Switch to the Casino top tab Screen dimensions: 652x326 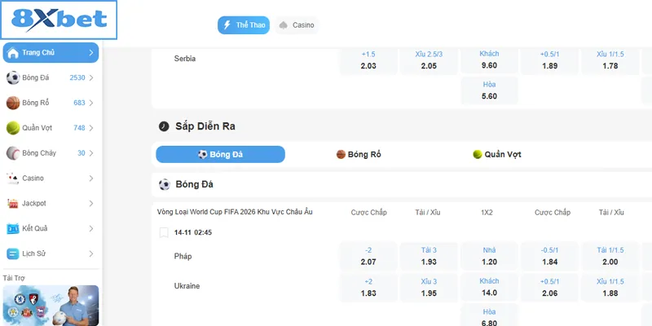[x=297, y=25]
